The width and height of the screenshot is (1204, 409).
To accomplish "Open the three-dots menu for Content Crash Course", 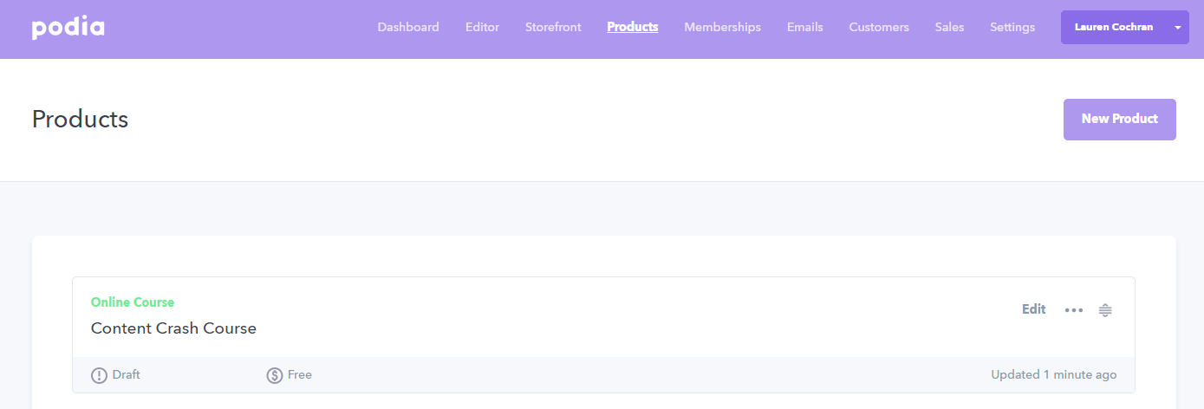I will [x=1074, y=310].
